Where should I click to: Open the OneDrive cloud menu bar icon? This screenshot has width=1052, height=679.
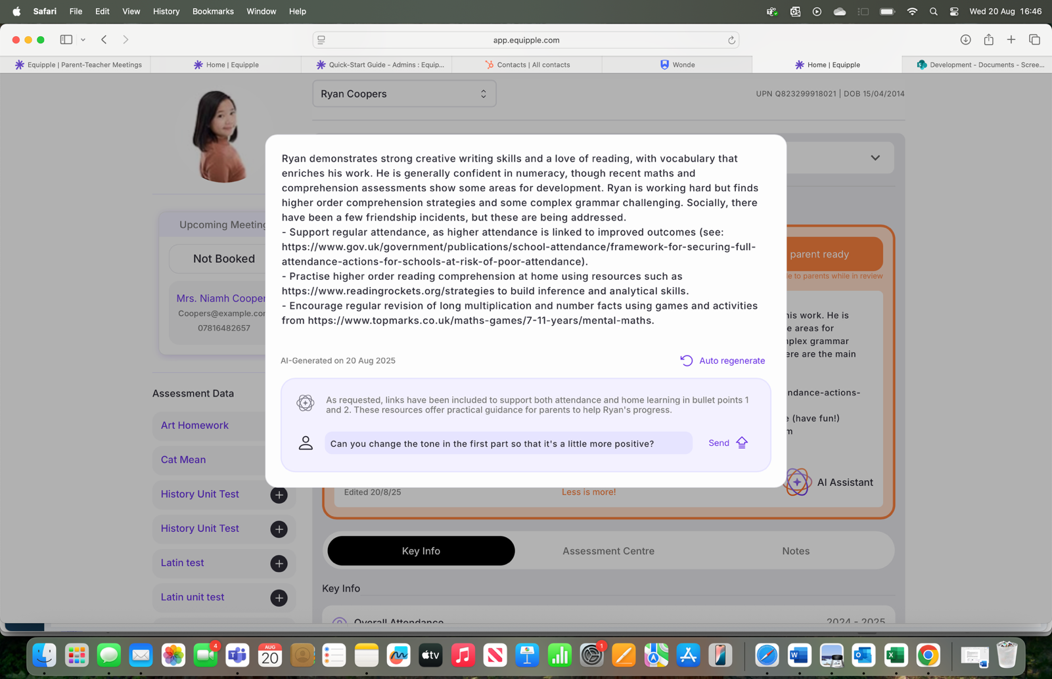(839, 11)
